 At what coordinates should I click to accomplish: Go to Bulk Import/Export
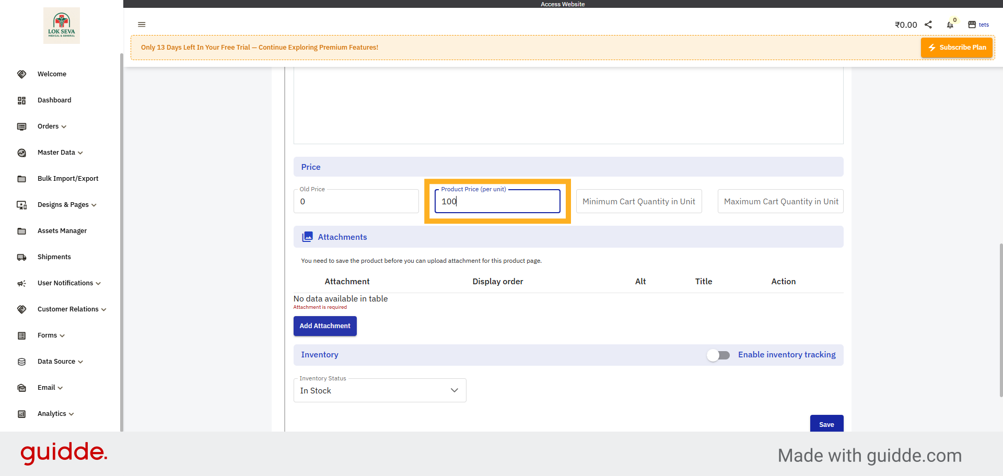click(68, 179)
